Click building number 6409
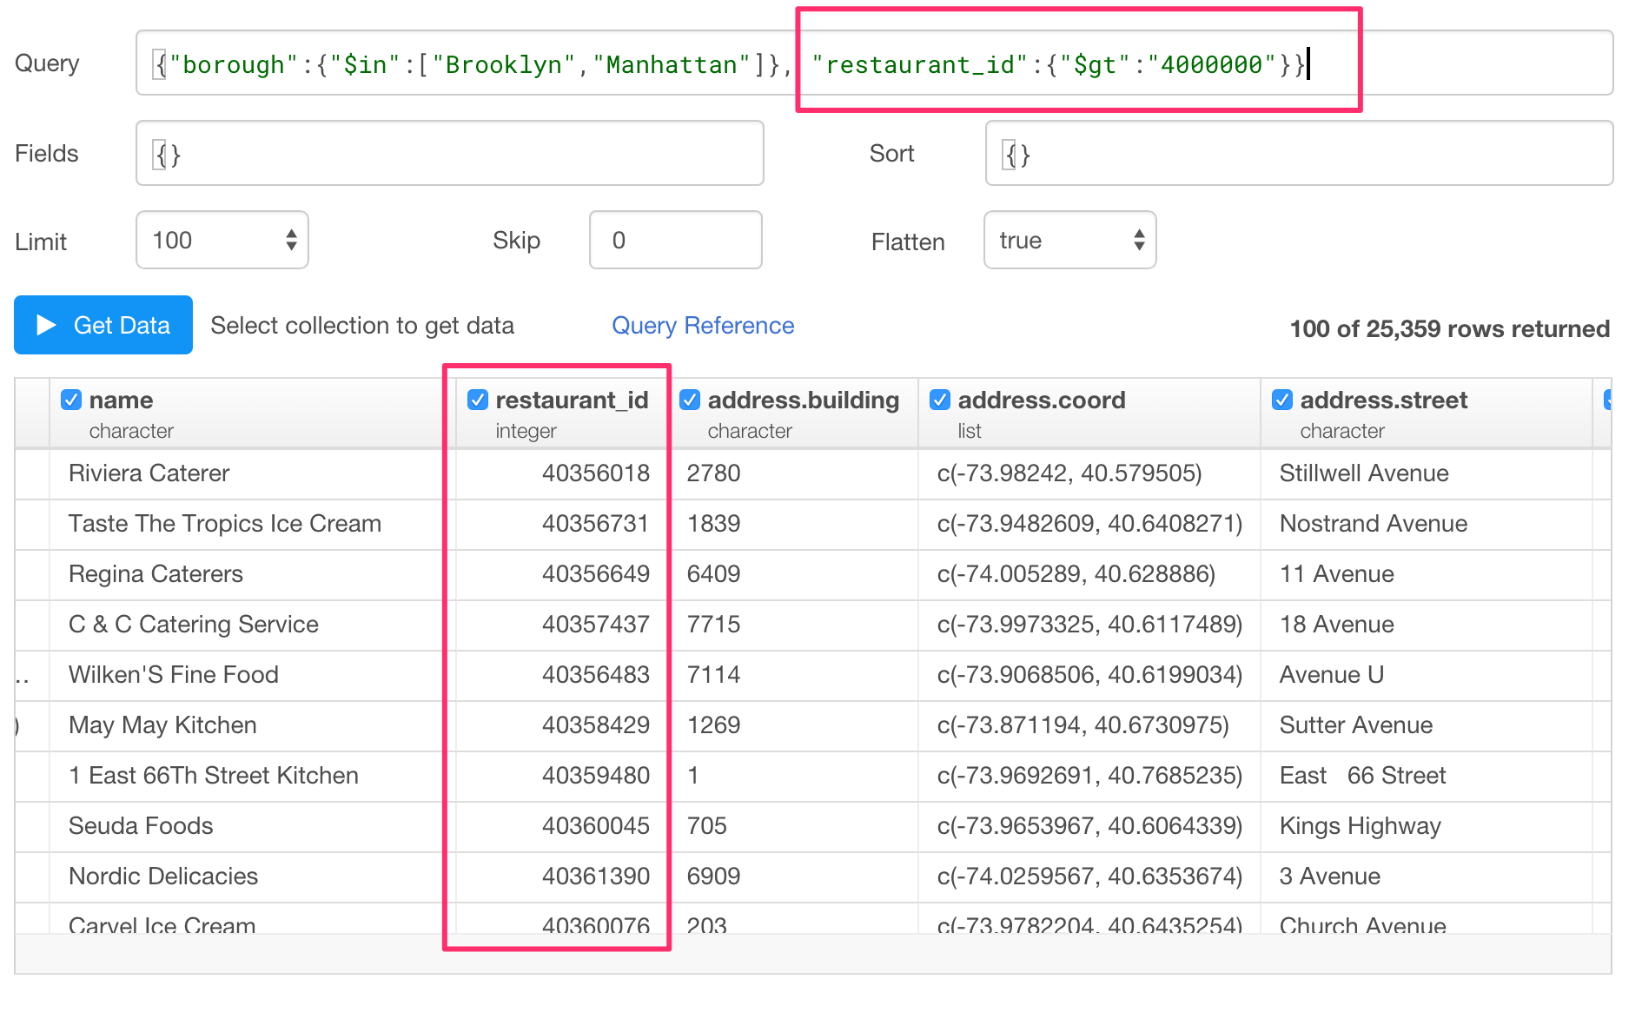The image size is (1642, 1032). (713, 574)
